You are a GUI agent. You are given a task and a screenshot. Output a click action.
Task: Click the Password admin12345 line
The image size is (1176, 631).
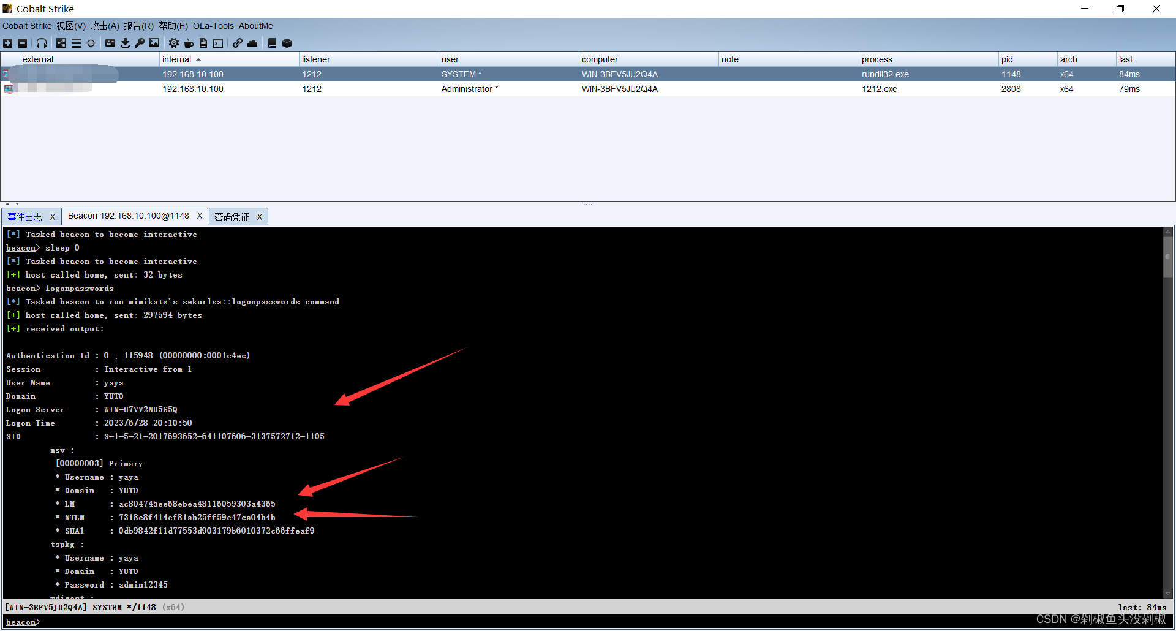(111, 585)
